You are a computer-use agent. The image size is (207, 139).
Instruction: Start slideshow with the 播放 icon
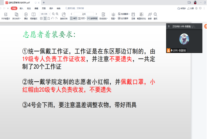(26, 15)
